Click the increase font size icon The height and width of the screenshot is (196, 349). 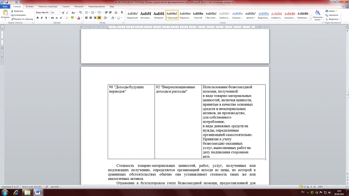[x=63, y=13]
